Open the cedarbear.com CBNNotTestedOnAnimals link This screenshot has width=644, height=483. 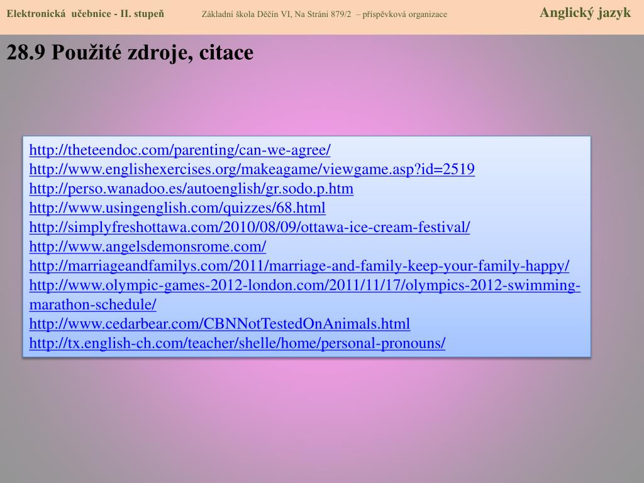219,324
